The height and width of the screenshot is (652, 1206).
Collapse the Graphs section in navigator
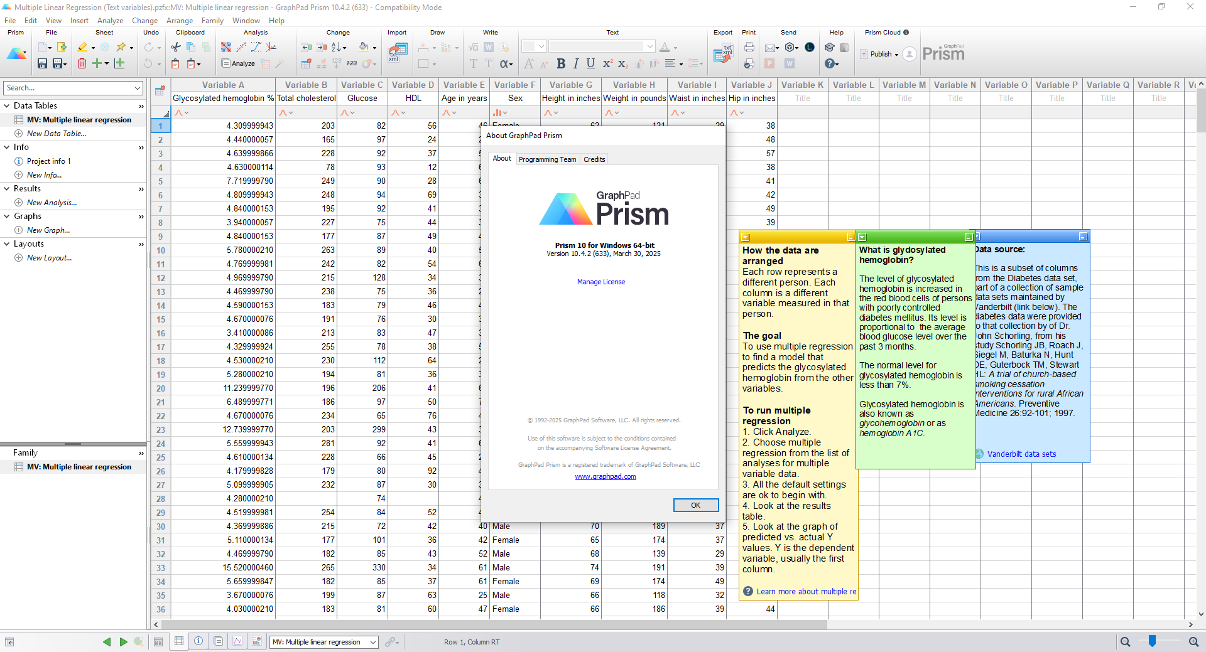7,216
